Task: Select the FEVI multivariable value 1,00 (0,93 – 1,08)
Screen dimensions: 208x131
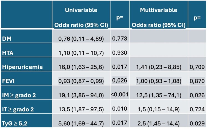Action: [x=158, y=81]
